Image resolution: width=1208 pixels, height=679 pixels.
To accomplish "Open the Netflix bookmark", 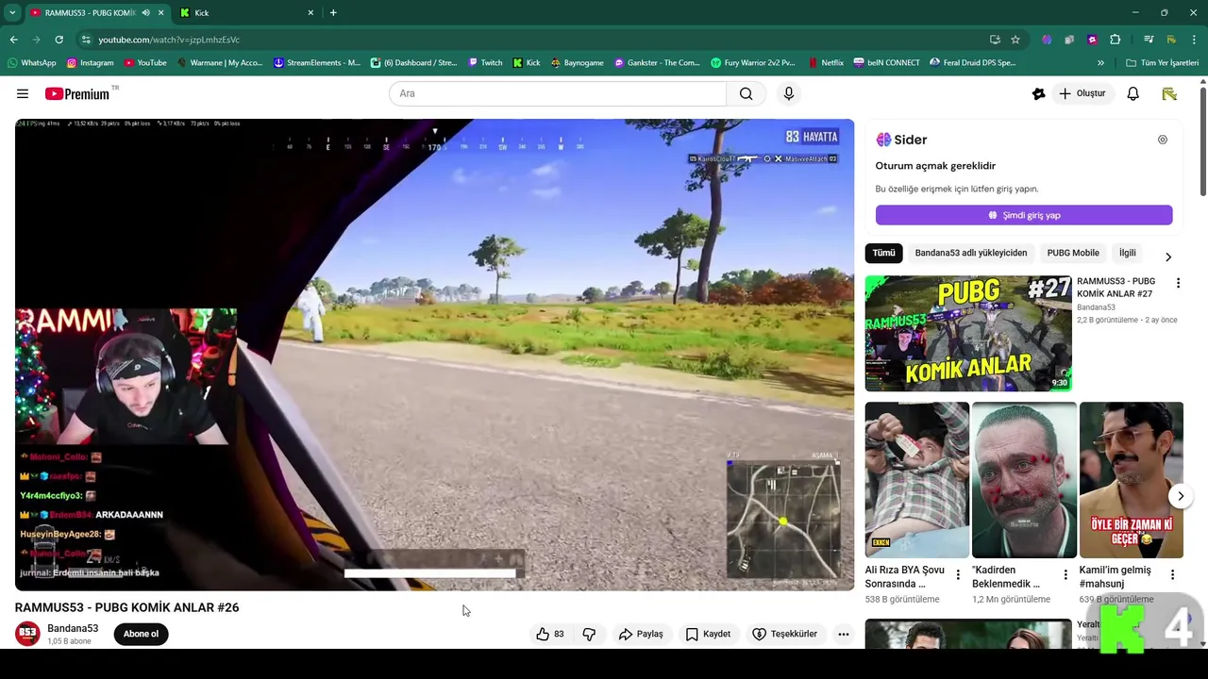I will point(825,63).
